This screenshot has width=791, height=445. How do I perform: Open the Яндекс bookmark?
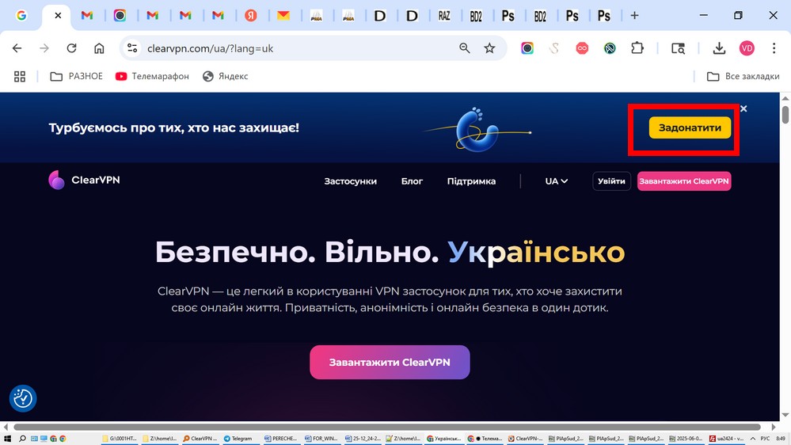[x=225, y=77]
